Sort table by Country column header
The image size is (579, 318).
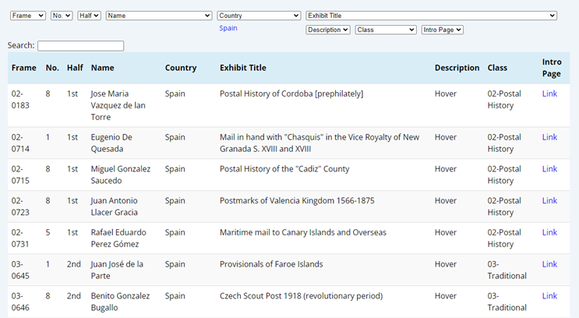click(181, 68)
